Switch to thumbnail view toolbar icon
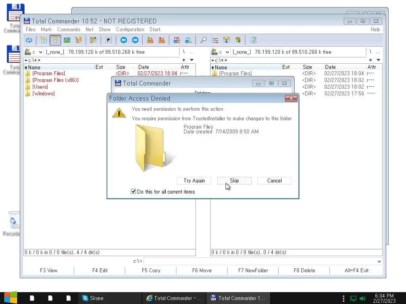This screenshot has width=406, height=304. 67,40
